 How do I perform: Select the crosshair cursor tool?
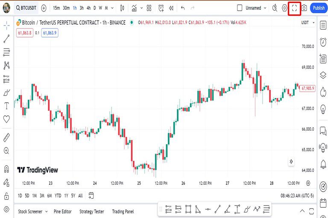tap(6, 26)
